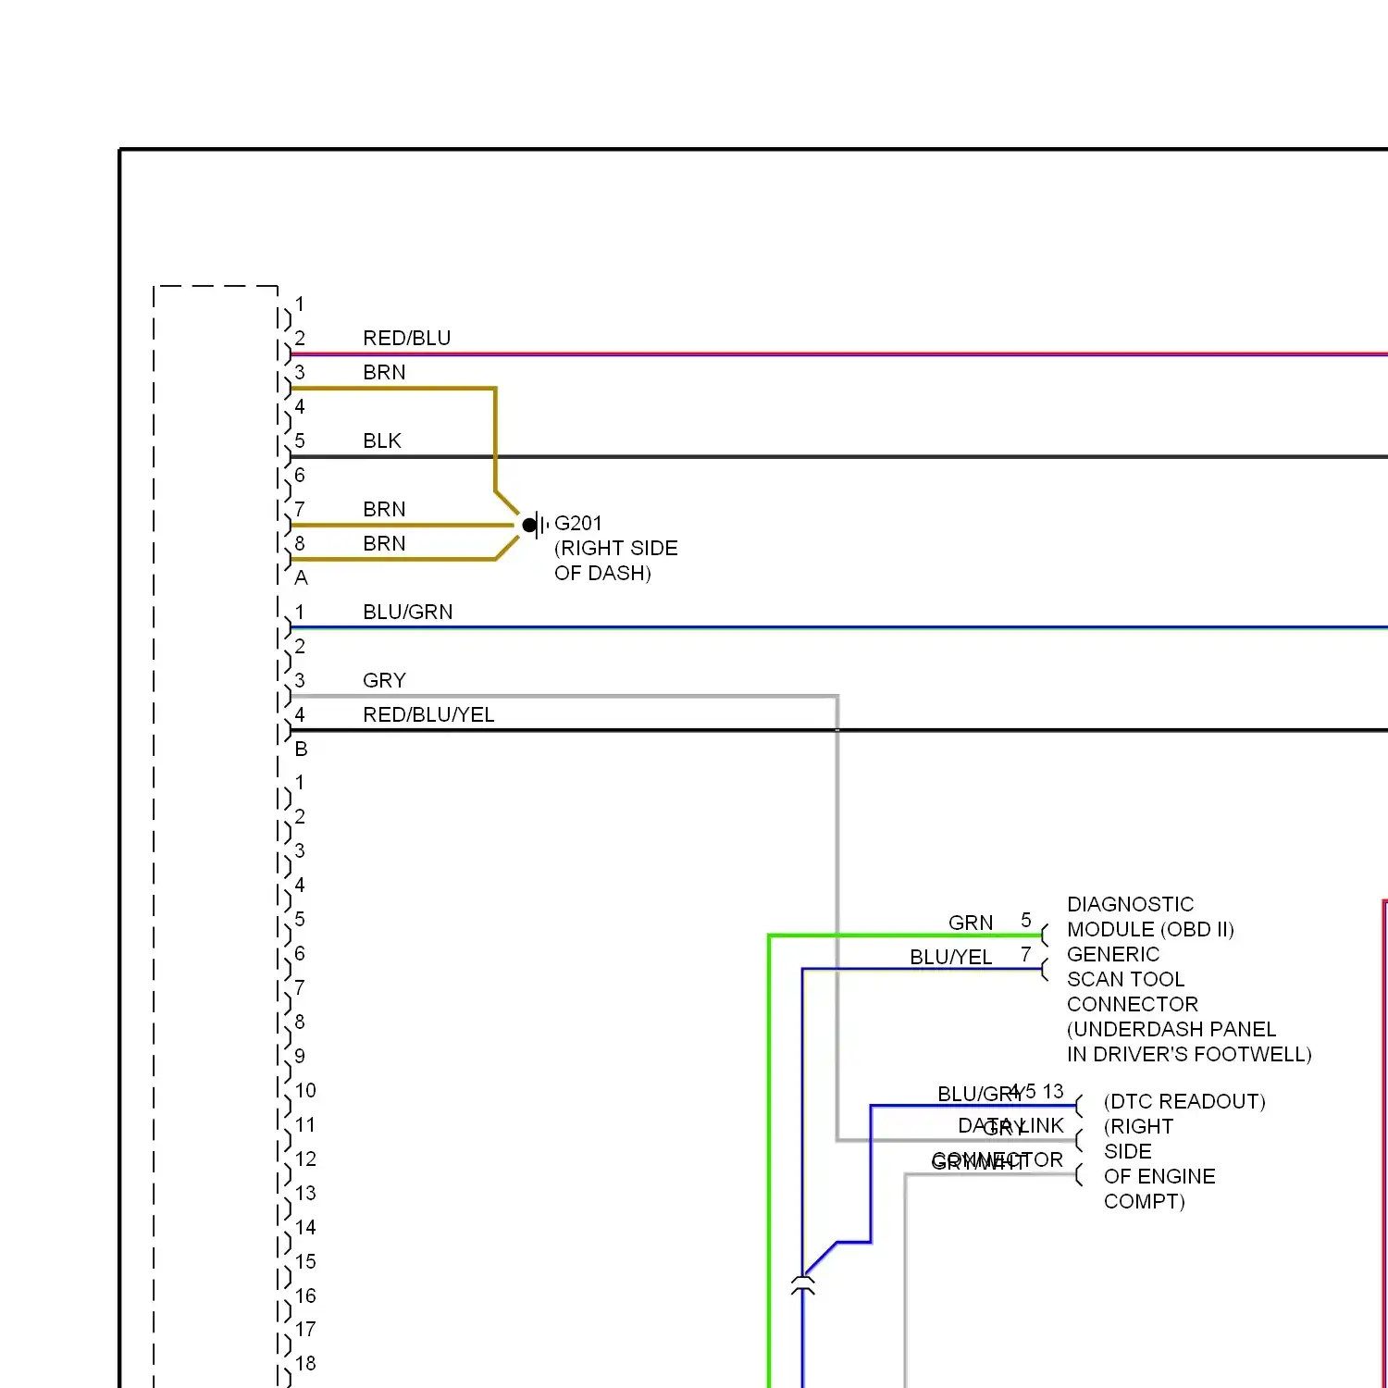Click pin 12 on the lower connector
The image size is (1388, 1388).
pyautogui.click(x=306, y=1159)
